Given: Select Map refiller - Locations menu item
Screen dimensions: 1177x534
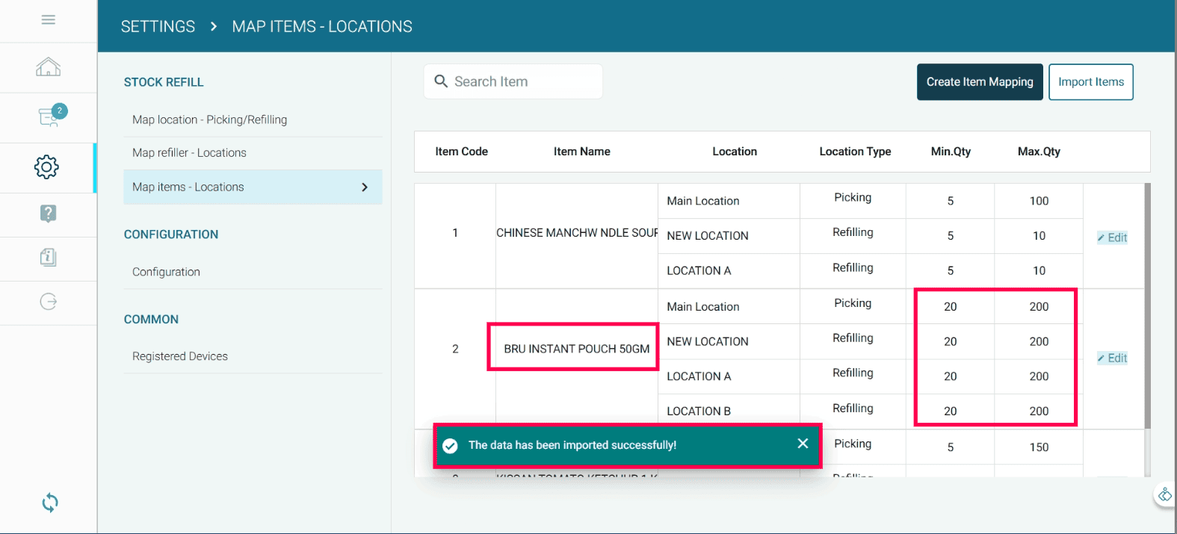Looking at the screenshot, I should [x=189, y=152].
